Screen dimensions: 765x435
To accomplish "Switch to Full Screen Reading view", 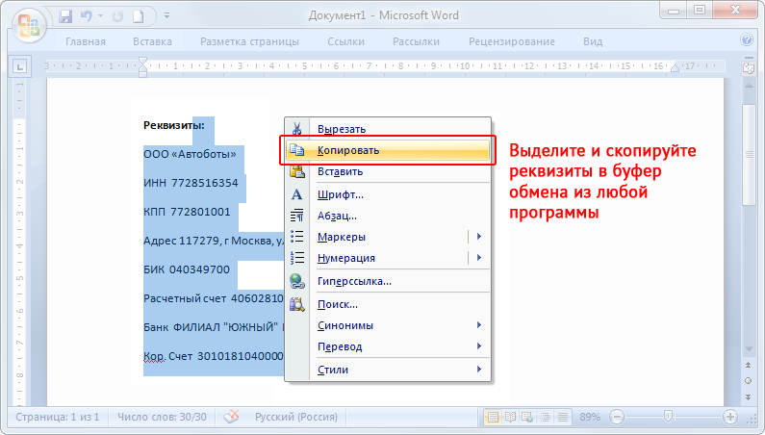I will pyautogui.click(x=510, y=417).
